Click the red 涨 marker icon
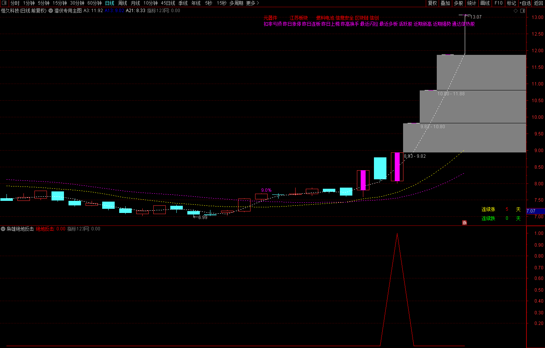This screenshot has height=348, width=545. coord(464,223)
